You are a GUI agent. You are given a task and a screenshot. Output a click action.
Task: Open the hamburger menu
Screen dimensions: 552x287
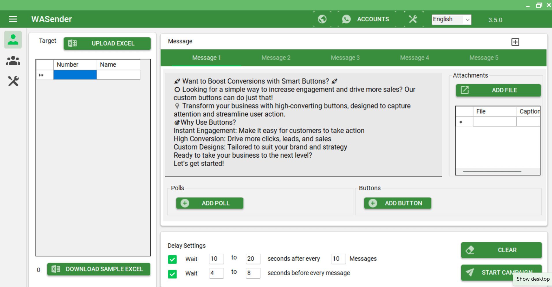[x=13, y=19]
